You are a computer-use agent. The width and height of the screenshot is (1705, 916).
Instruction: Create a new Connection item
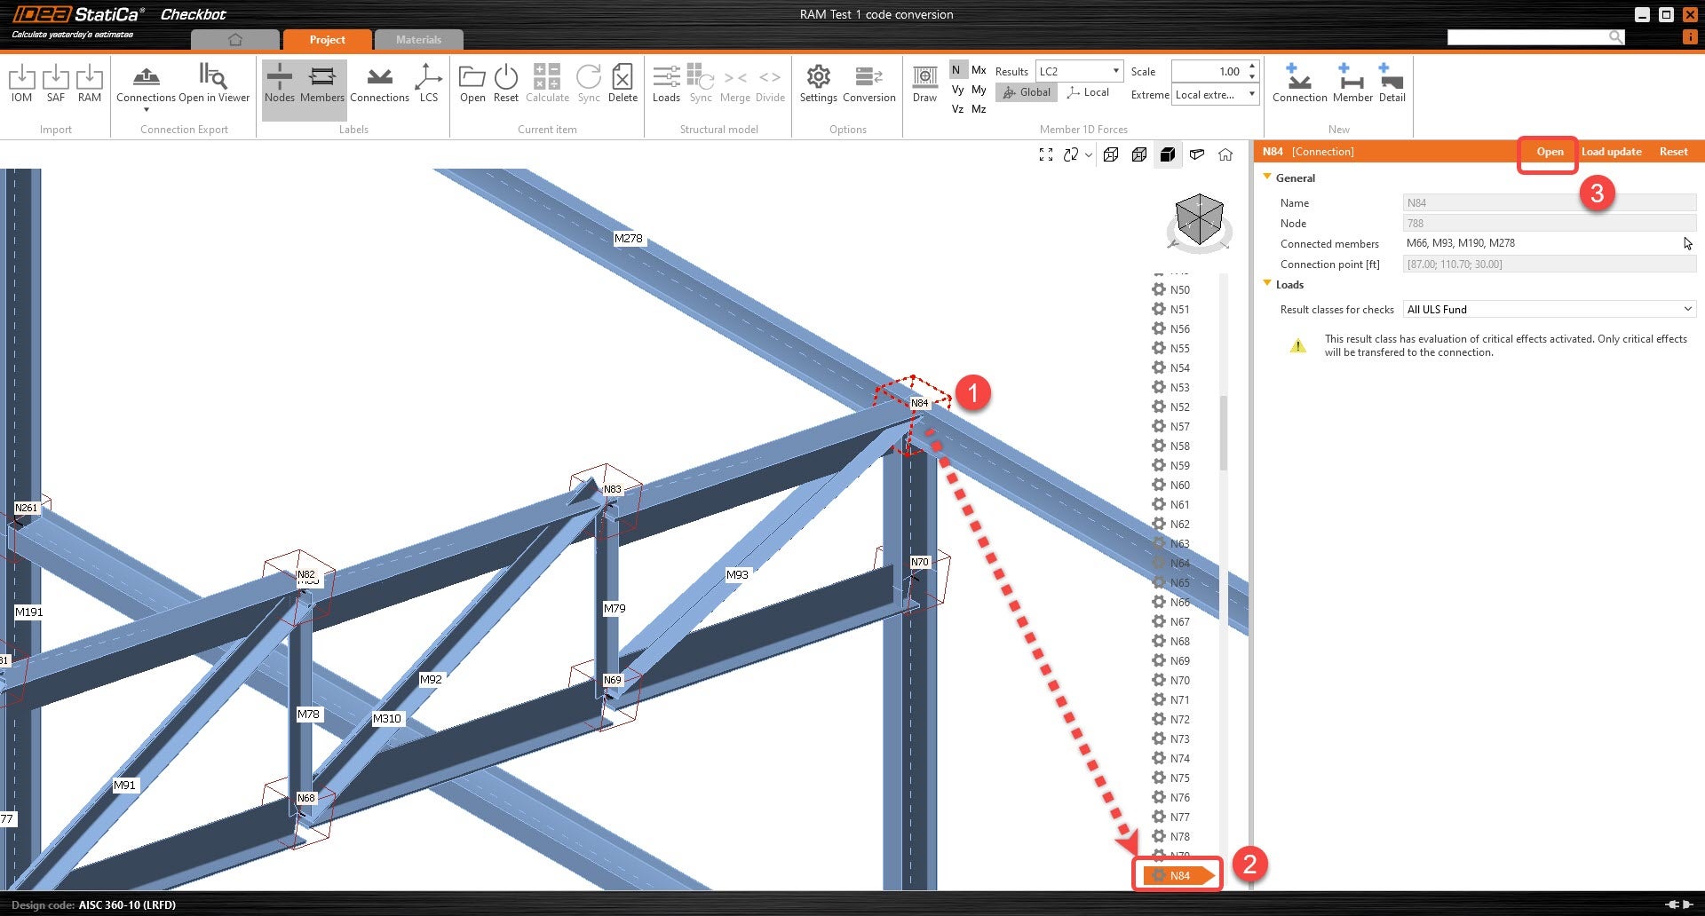[x=1299, y=84]
